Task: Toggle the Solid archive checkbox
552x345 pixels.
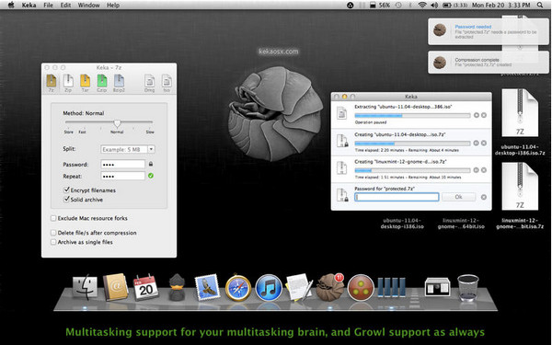Action: [66, 200]
